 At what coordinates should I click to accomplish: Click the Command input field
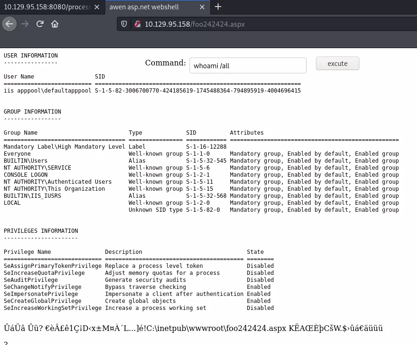[x=248, y=66]
